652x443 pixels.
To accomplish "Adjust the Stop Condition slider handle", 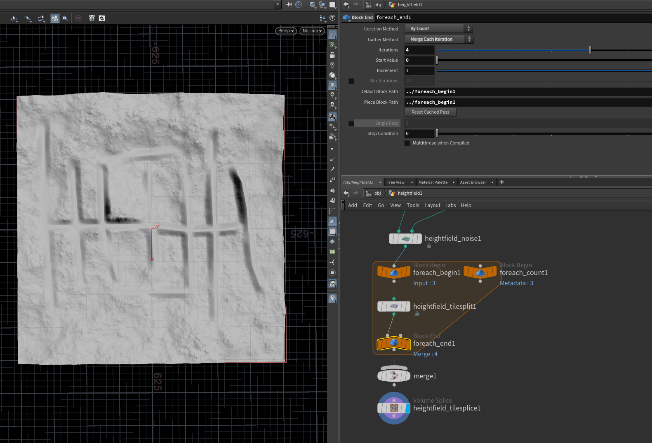I will click(x=437, y=133).
